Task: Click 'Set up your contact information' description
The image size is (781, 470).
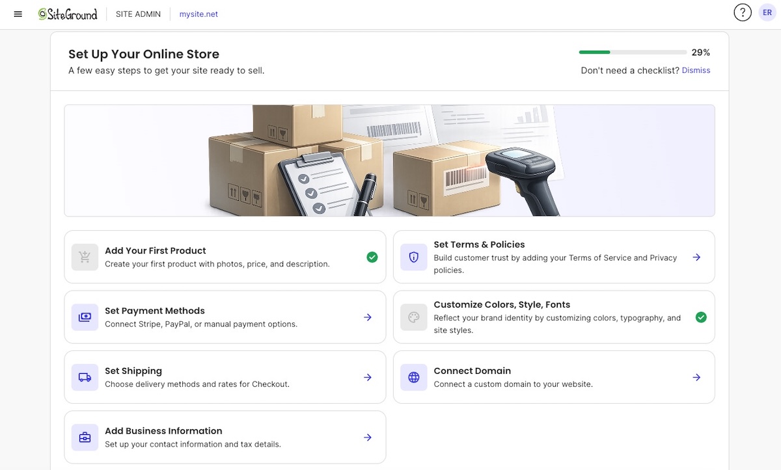Action: (193, 444)
